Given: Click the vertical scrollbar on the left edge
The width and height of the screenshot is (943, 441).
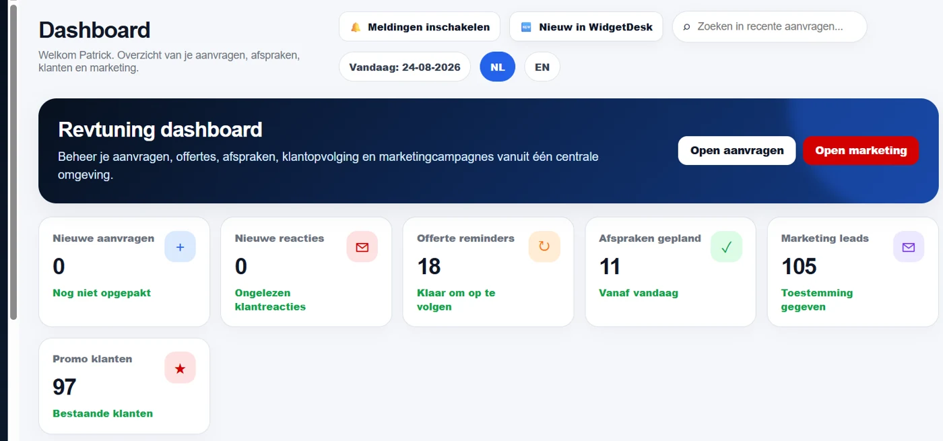Looking at the screenshot, I should 13,162.
